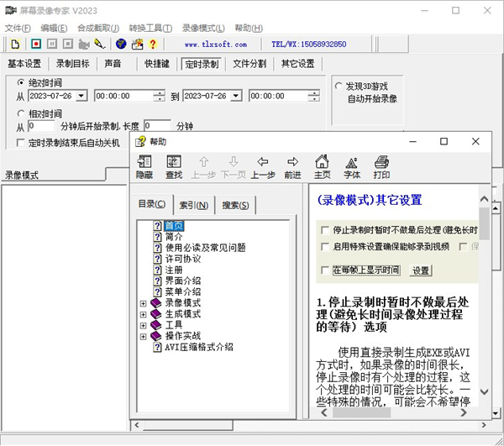Expand the 操作实战 tree node
Screen dimensions: 504x446
tap(143, 335)
